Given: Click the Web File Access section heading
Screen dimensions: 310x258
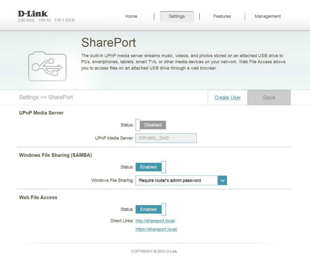Looking at the screenshot, I should (x=38, y=198).
